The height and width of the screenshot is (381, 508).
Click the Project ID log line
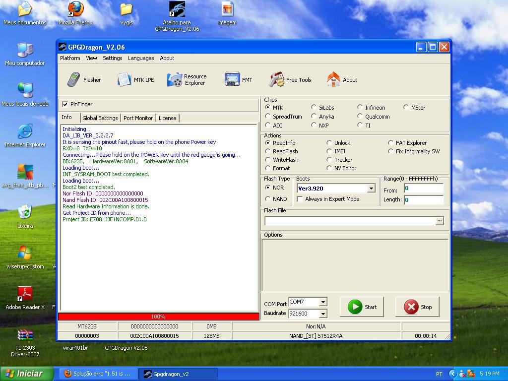point(104,219)
